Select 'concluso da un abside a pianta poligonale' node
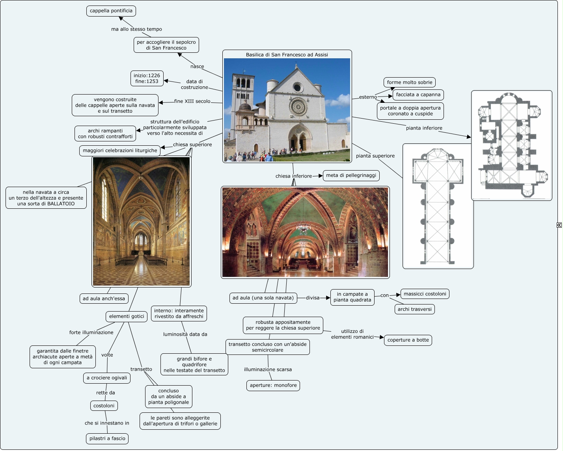Viewport: 563px width, 451px height. pos(169,397)
